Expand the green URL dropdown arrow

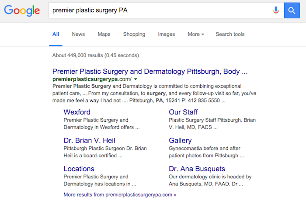pyautogui.click(x=136, y=79)
